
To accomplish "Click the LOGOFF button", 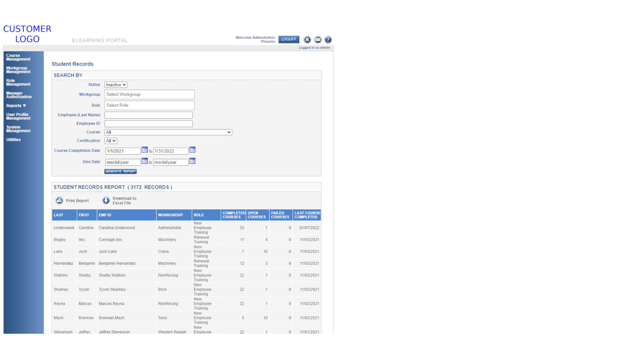I will click(289, 39).
